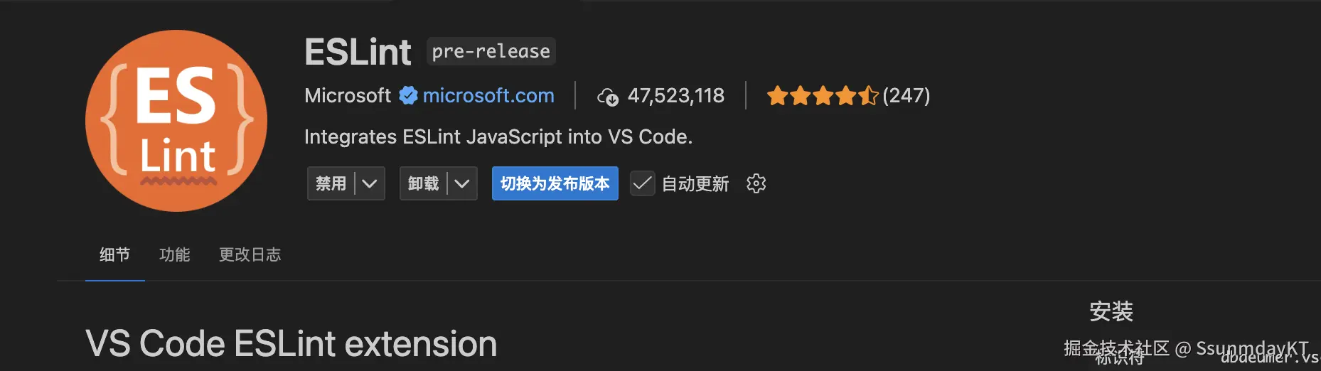This screenshot has width=1321, height=371.
Task: Switch to the 功能 tab
Action: click(175, 254)
